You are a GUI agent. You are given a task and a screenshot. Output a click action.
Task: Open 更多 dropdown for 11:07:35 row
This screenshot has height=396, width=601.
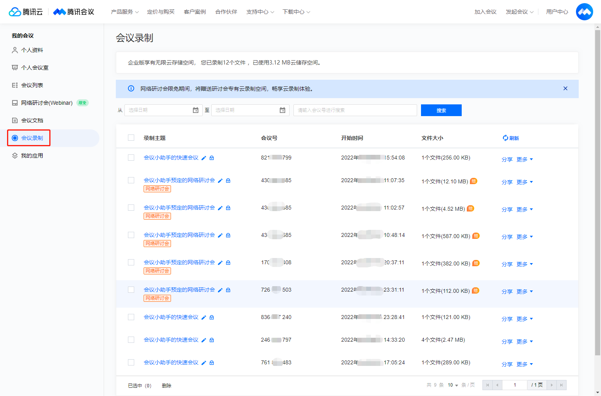525,182
